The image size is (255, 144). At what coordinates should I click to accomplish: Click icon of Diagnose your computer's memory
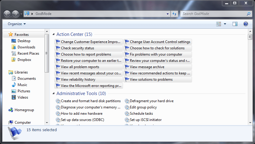click(58, 107)
